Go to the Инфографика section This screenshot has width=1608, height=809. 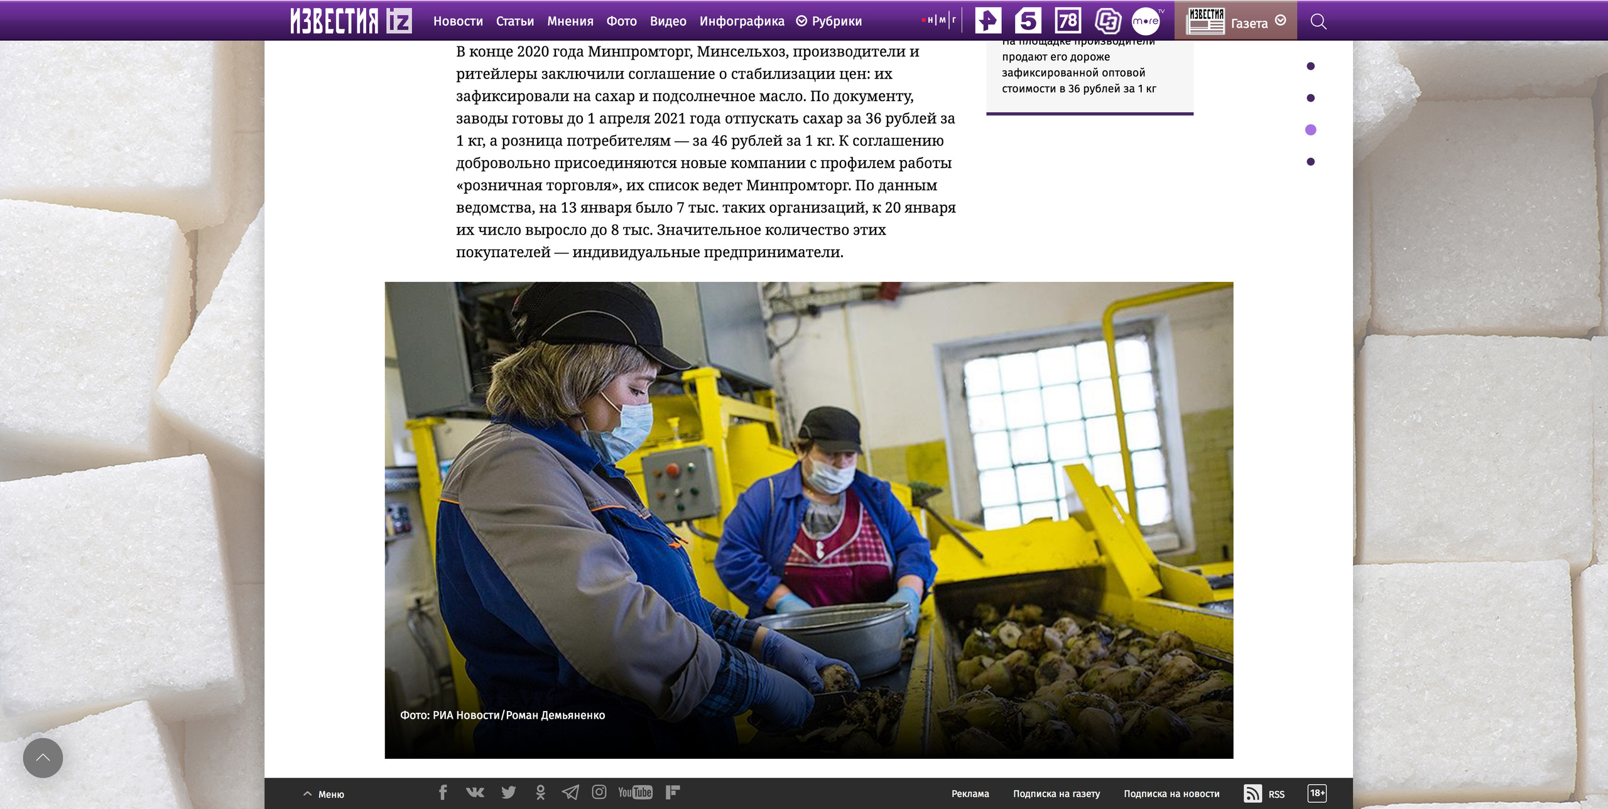(742, 21)
